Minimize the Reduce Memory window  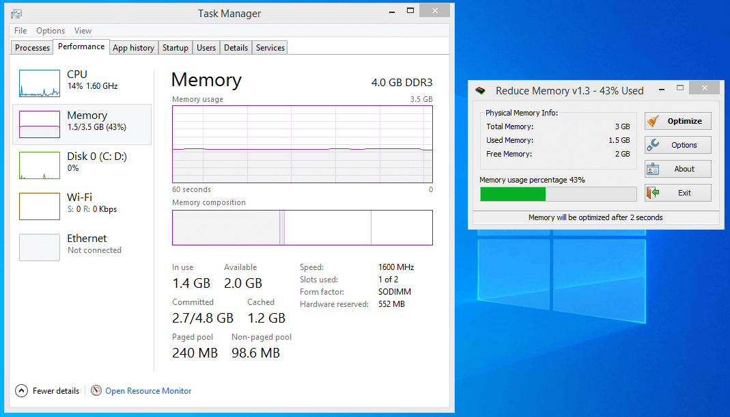click(x=662, y=89)
